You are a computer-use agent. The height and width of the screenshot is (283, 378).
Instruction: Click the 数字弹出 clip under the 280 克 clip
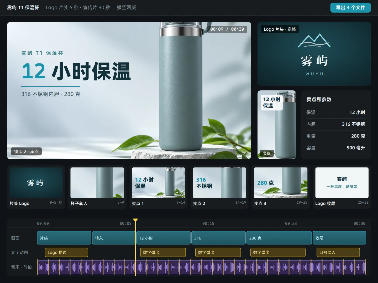(x=278, y=252)
